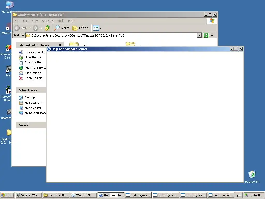Screen dimensions: 265x199
Task: Open the Edit menu
Action: tap(25, 21)
